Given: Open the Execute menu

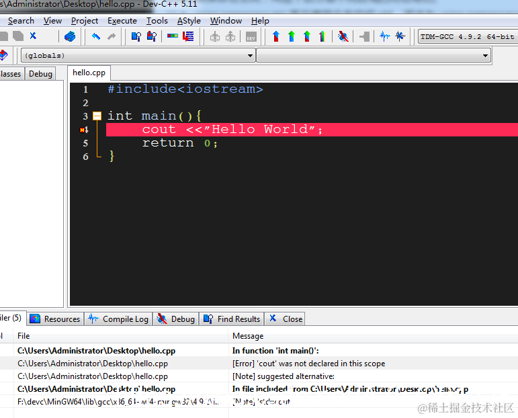Looking at the screenshot, I should [122, 21].
